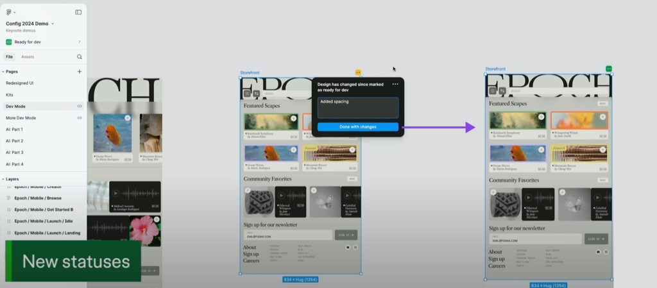The width and height of the screenshot is (657, 288).
Task: Click the auto-layout icon beside Epoch / Mobile / Browse
Action: tap(9, 198)
